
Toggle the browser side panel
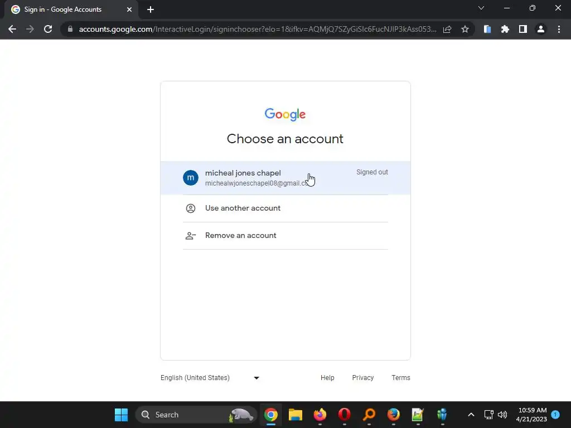523,29
